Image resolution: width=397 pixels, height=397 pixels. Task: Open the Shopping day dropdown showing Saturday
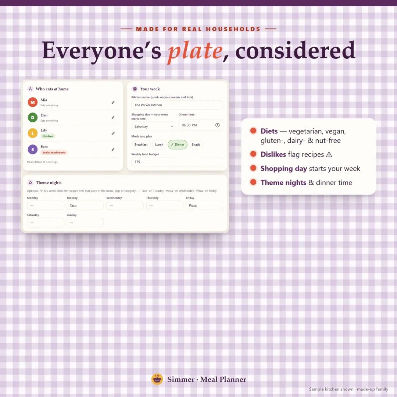[x=153, y=126]
